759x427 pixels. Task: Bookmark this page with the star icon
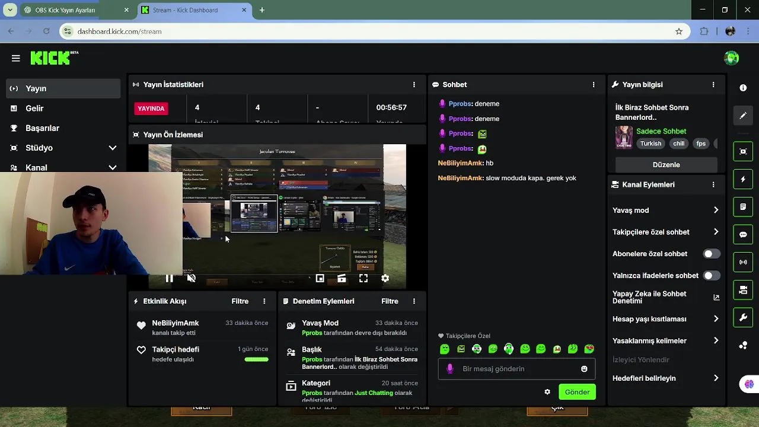pyautogui.click(x=679, y=31)
